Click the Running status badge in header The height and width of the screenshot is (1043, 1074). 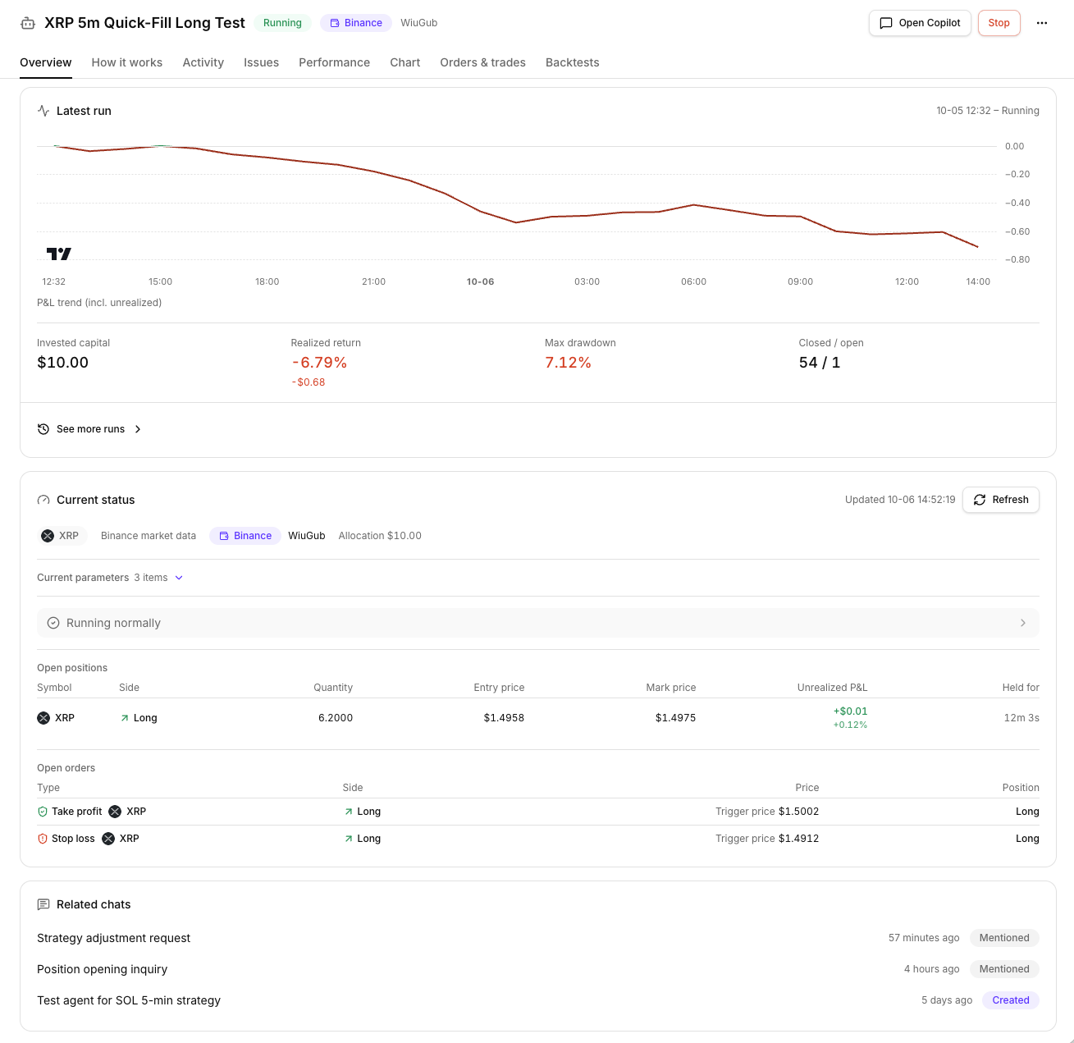[x=282, y=23]
